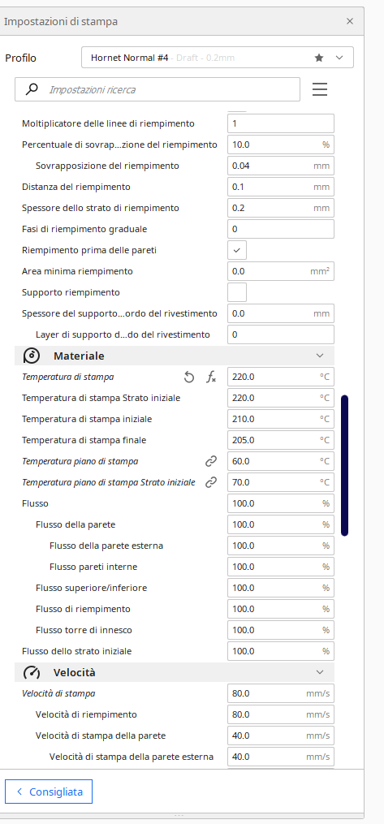Click the star icon in the profile selector

click(x=319, y=58)
